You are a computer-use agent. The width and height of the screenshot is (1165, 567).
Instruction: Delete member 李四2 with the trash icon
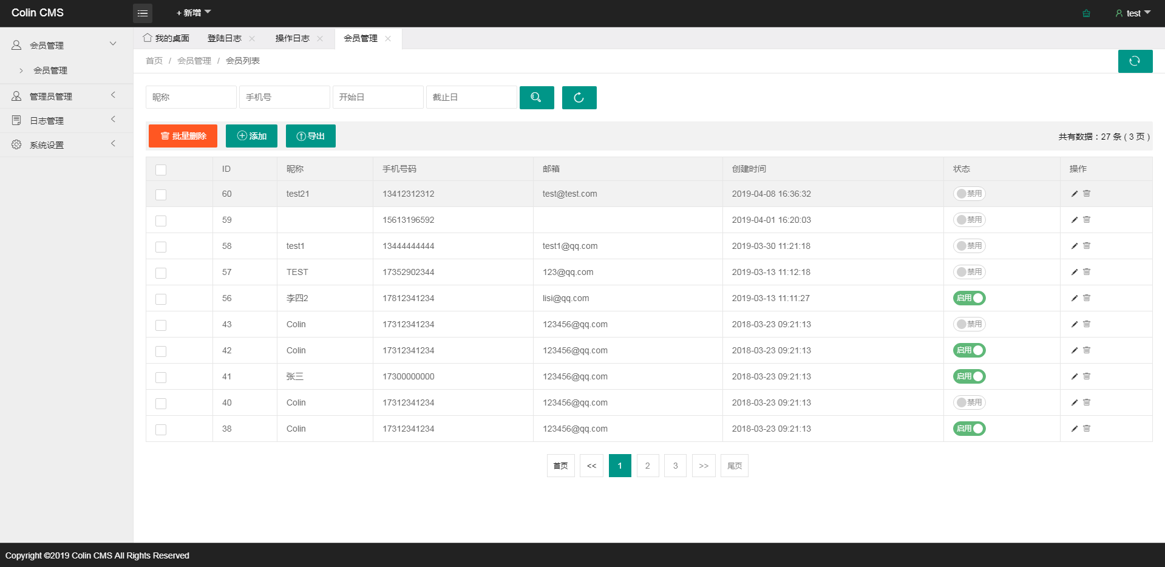(1087, 298)
